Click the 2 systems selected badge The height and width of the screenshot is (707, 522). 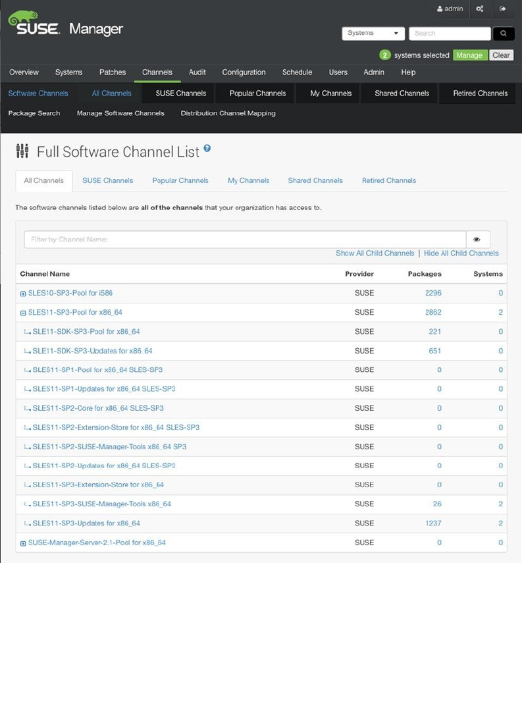(384, 55)
